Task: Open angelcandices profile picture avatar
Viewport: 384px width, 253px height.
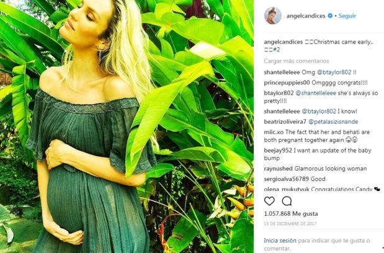Action: click(272, 16)
